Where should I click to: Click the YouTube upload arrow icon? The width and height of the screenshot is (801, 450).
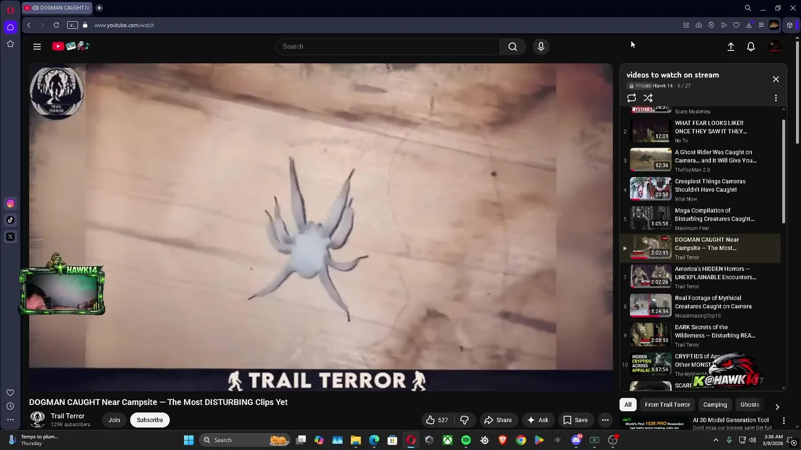[730, 47]
